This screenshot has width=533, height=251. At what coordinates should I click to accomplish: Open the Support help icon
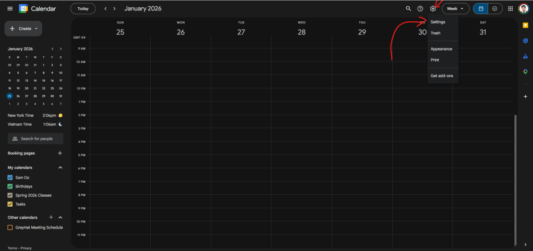pos(420,9)
